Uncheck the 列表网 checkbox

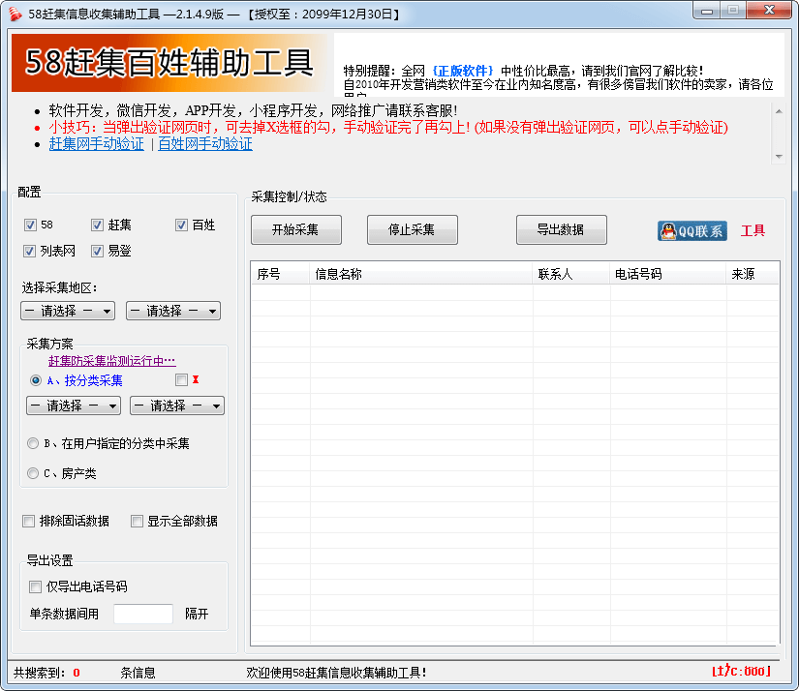point(30,251)
